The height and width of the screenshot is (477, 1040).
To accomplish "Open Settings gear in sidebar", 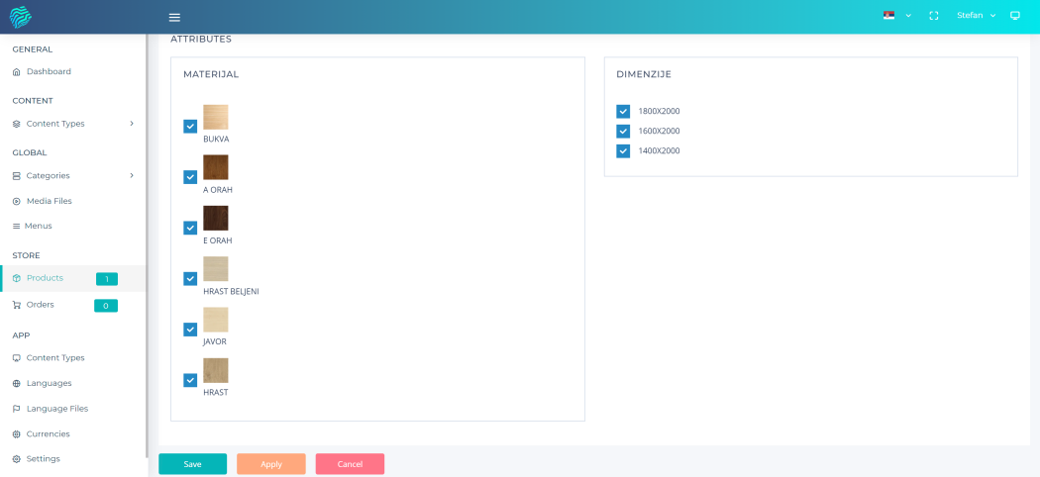I will click(17, 459).
